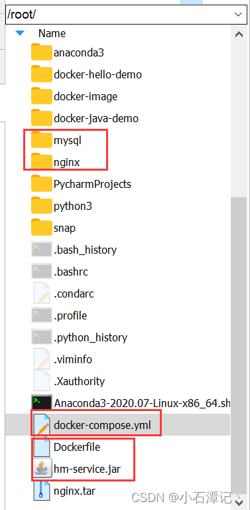The image size is (250, 510).
Task: Click the scrollbar down arrow
Action: [239, 503]
